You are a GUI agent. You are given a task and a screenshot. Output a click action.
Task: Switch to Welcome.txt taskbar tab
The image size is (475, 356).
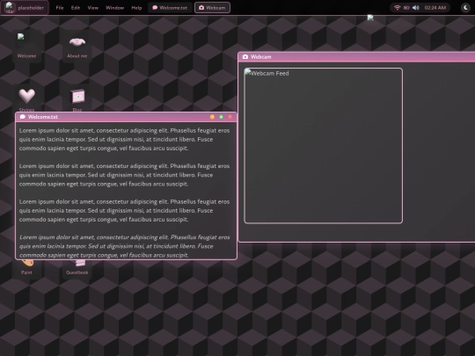point(170,8)
